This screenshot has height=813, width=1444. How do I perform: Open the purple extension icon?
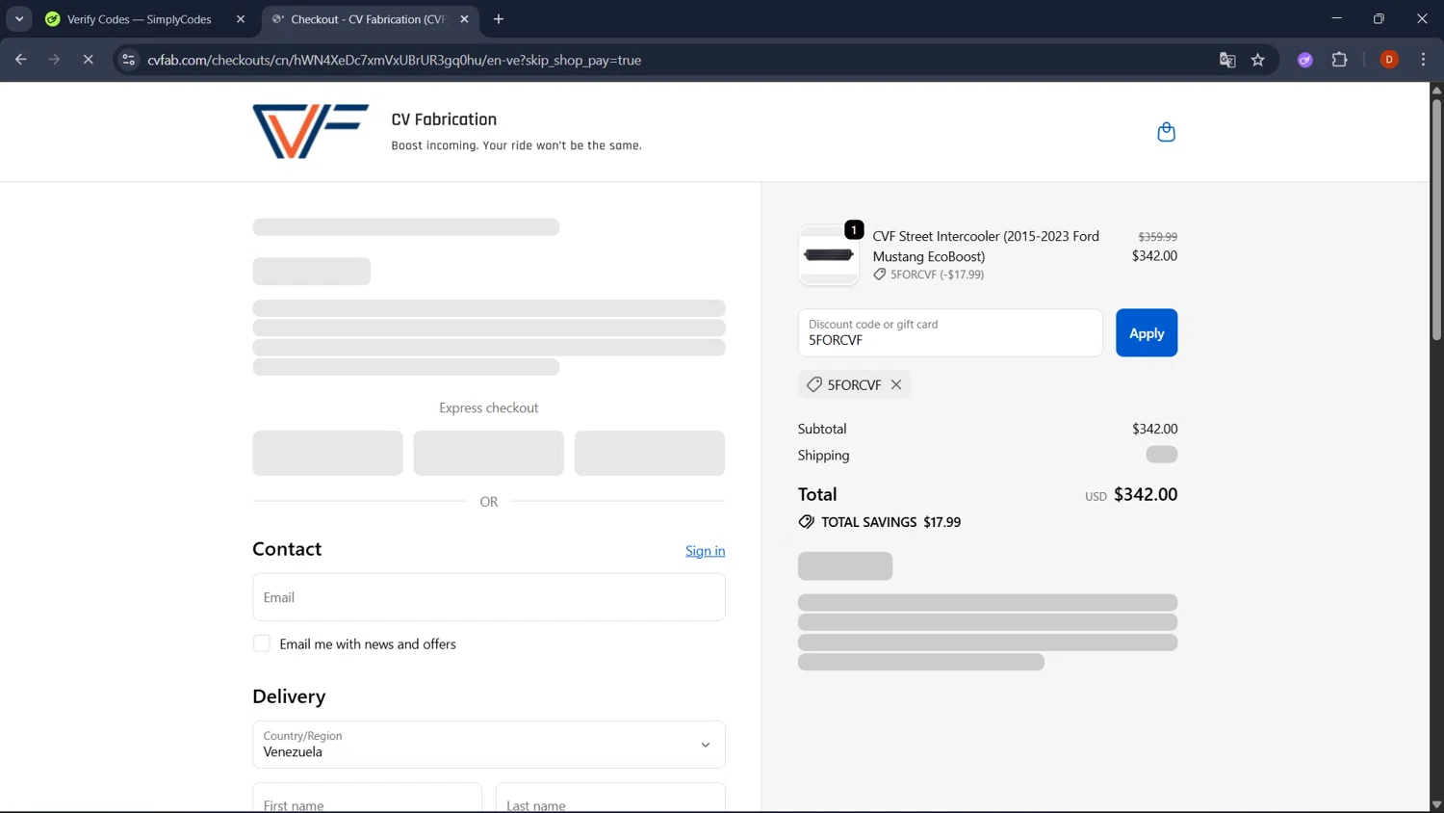pos(1305,60)
